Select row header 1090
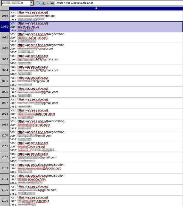183x206 pixels. pos(5,27)
